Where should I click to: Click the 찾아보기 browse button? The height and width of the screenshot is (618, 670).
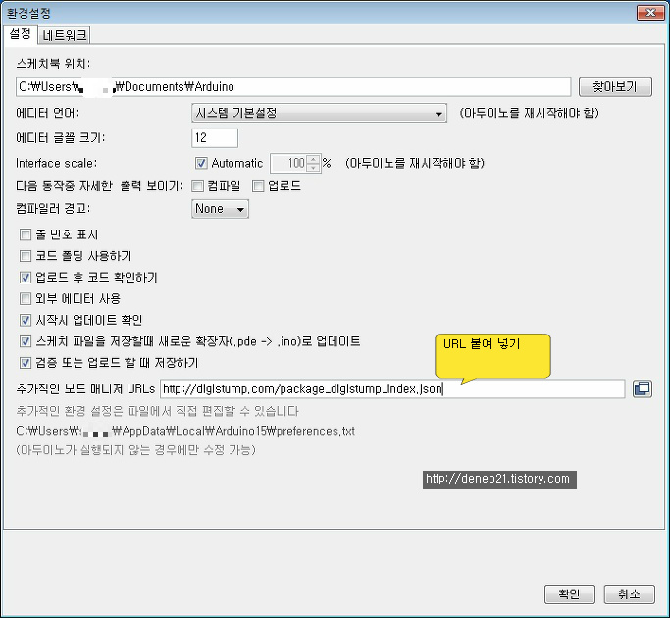[615, 86]
